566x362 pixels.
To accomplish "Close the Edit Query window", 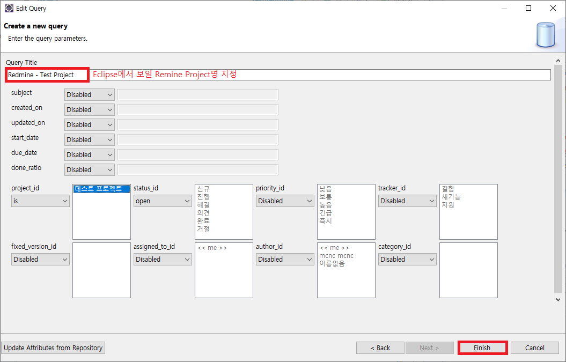I will (553, 8).
